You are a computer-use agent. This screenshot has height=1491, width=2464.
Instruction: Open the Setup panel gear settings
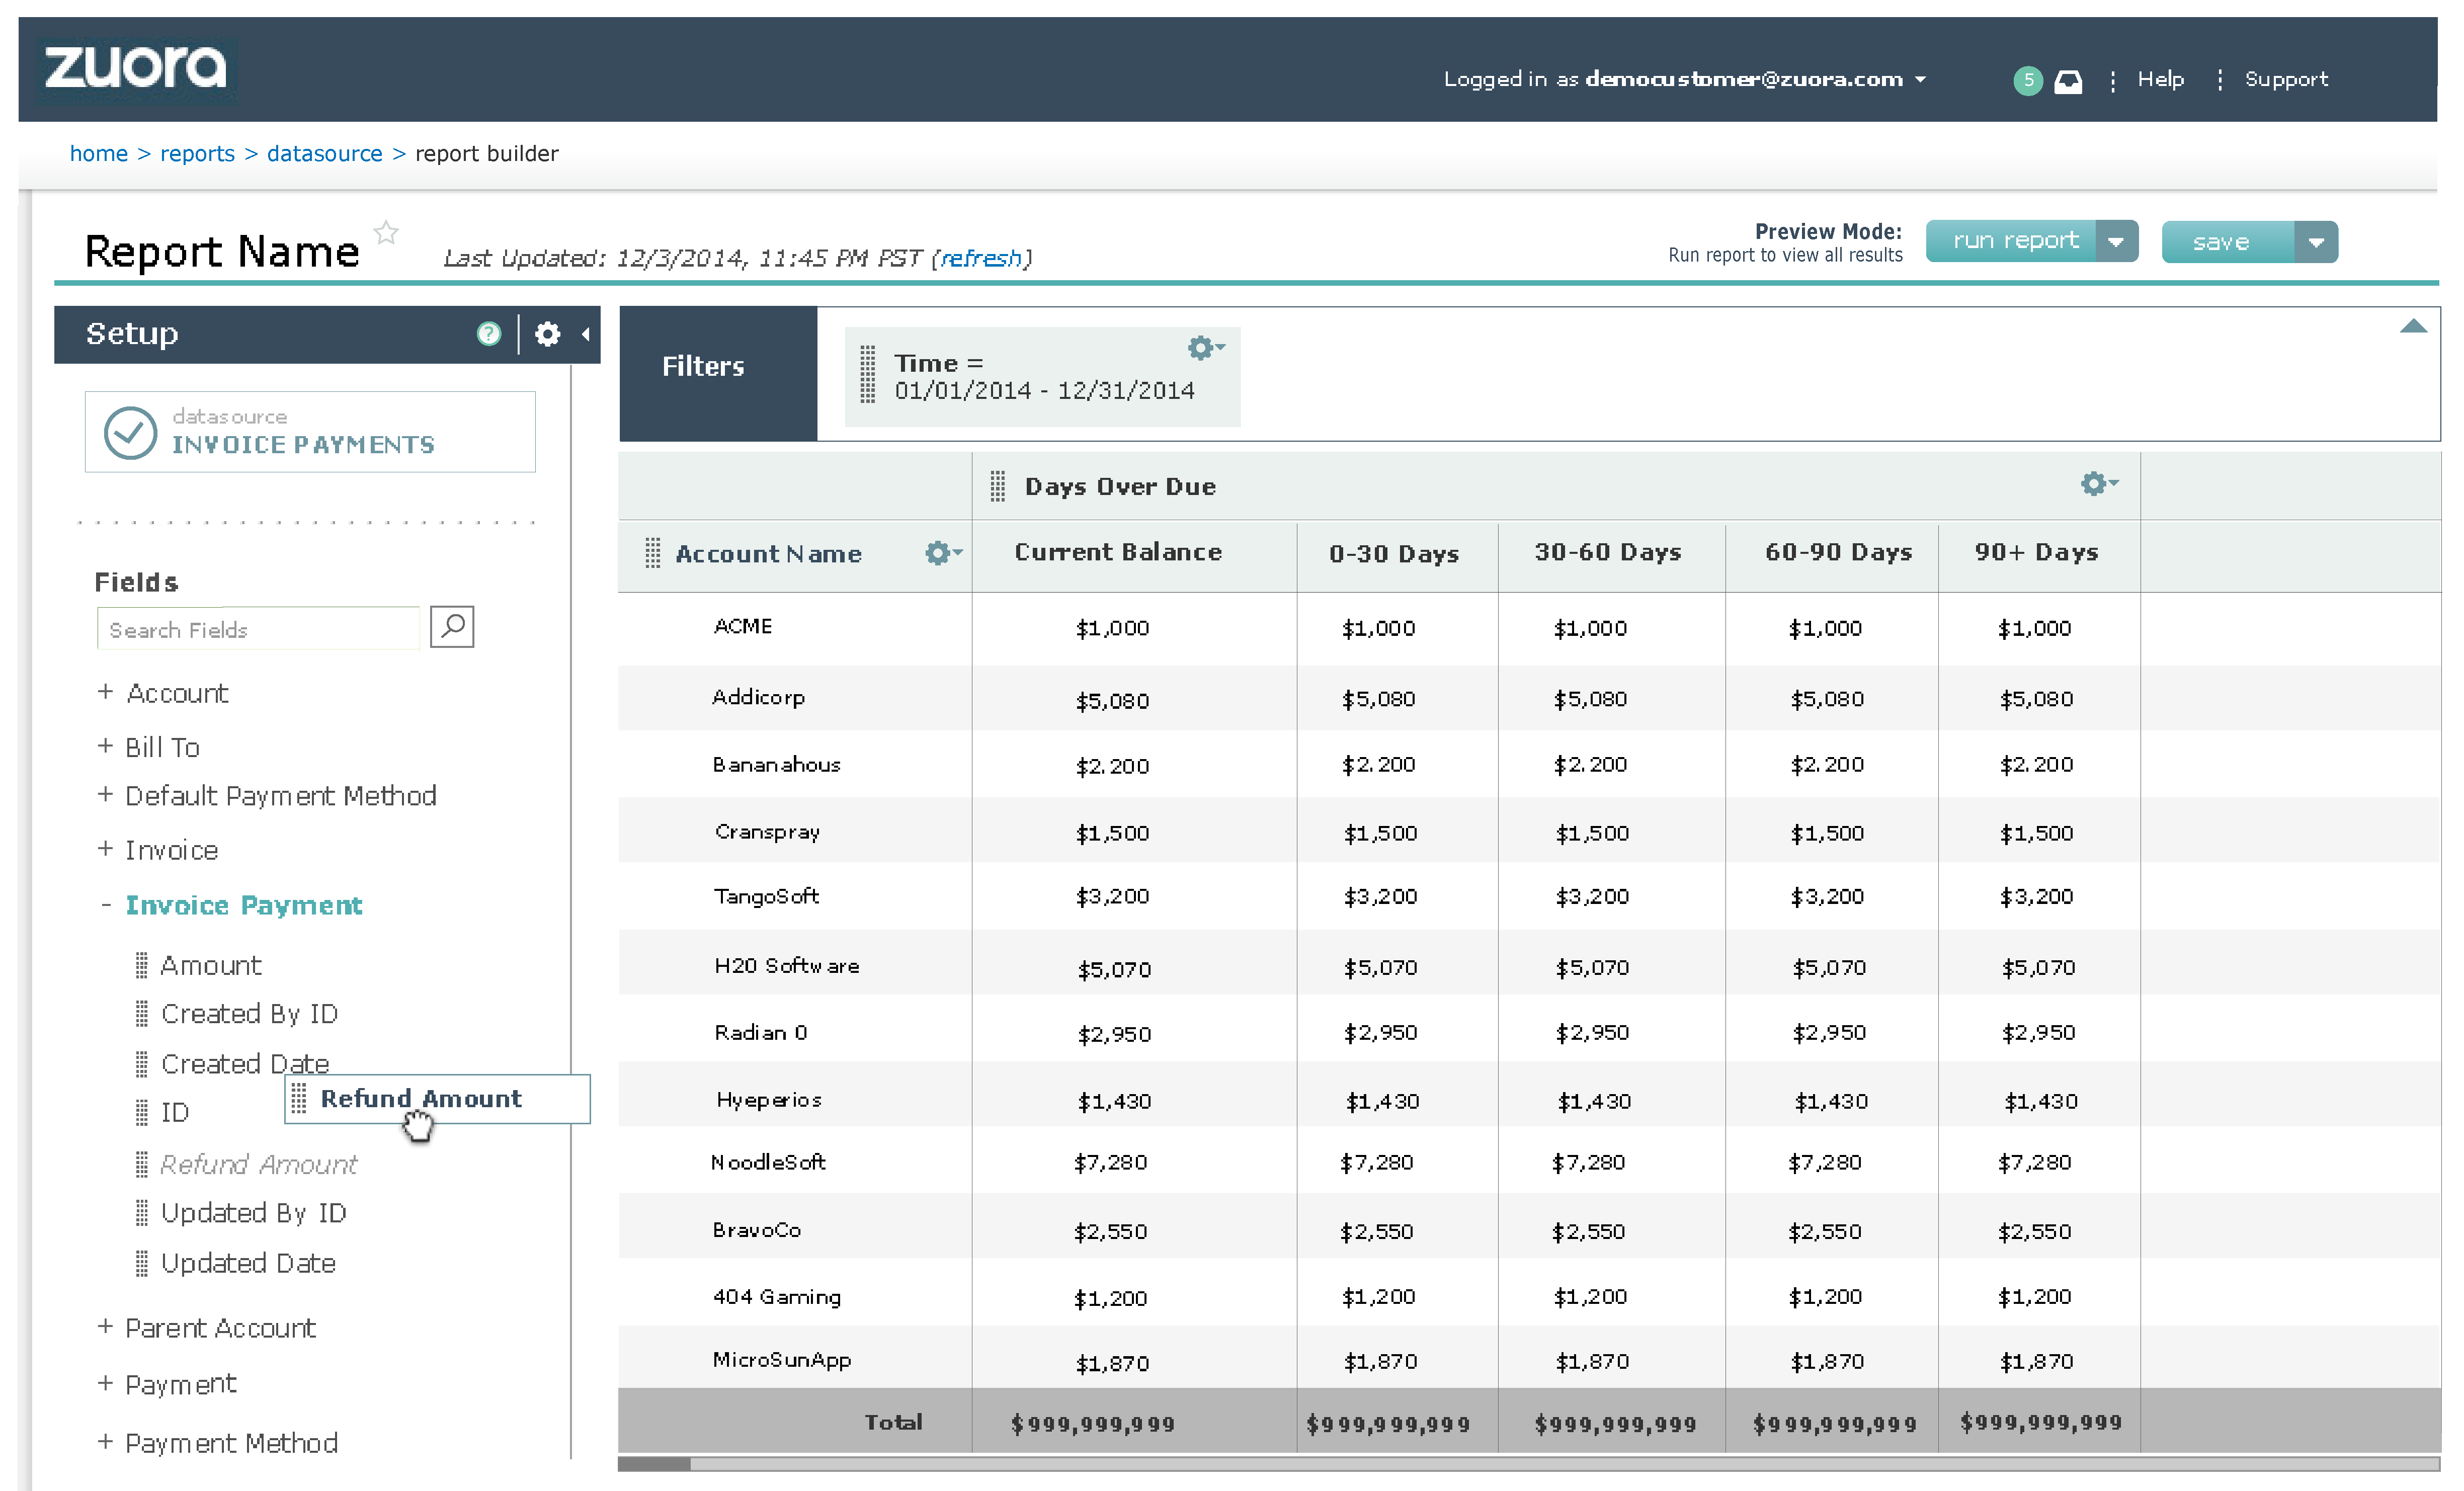tap(547, 334)
